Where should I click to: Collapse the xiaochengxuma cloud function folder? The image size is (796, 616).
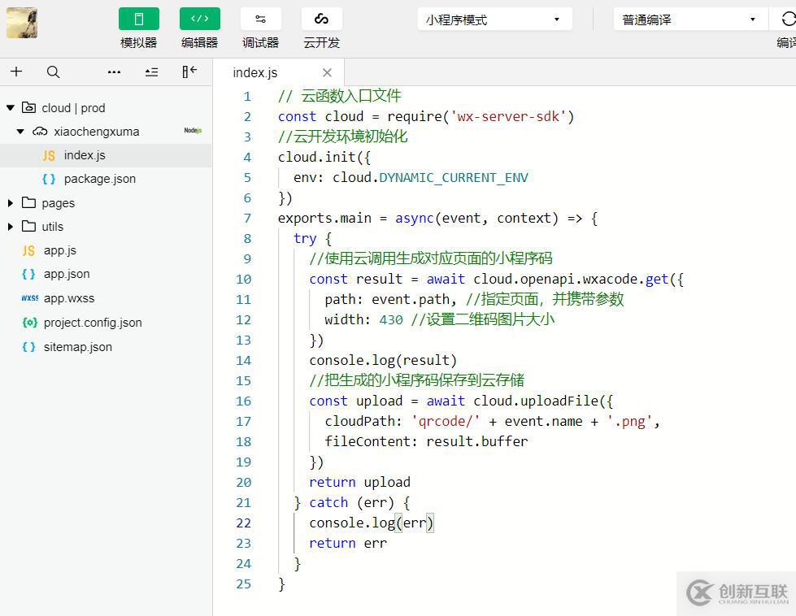pos(20,132)
